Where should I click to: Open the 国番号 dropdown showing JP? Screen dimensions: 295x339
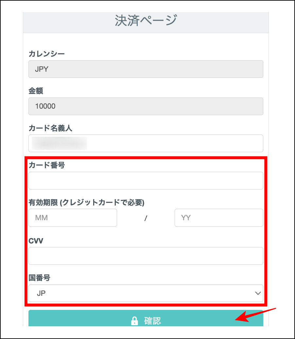(x=146, y=293)
